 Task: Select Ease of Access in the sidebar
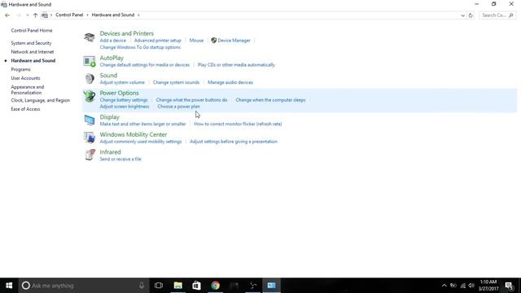[25, 109]
